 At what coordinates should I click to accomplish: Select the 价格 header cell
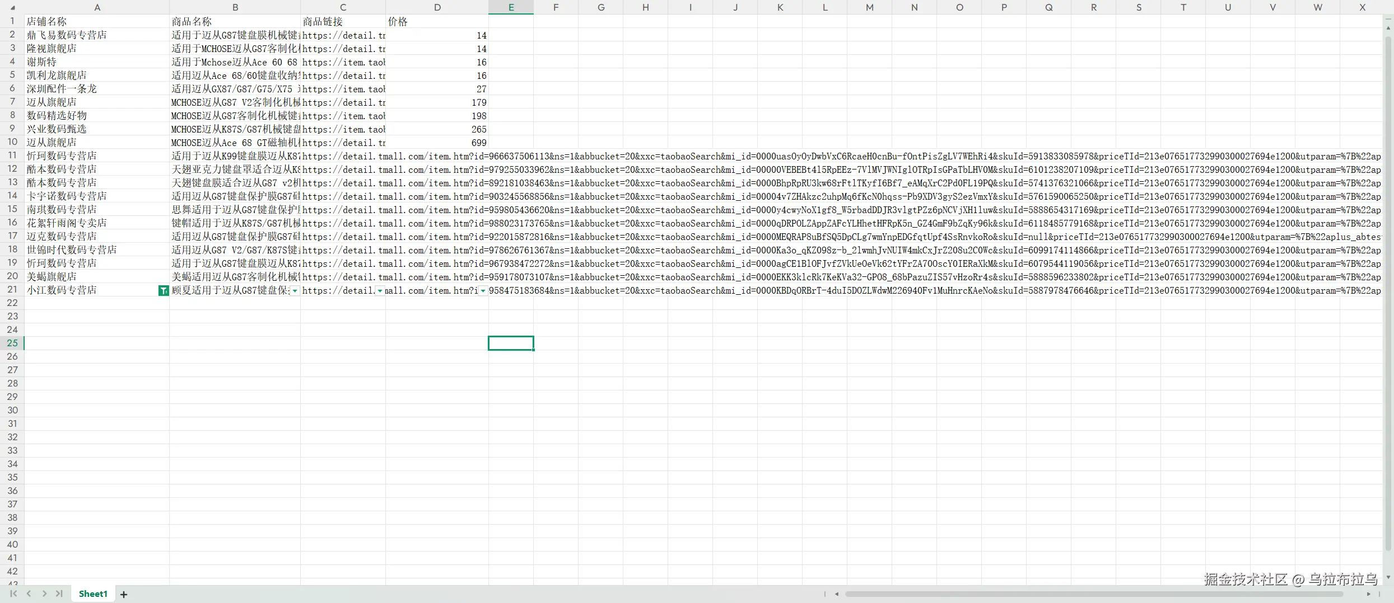pos(437,21)
